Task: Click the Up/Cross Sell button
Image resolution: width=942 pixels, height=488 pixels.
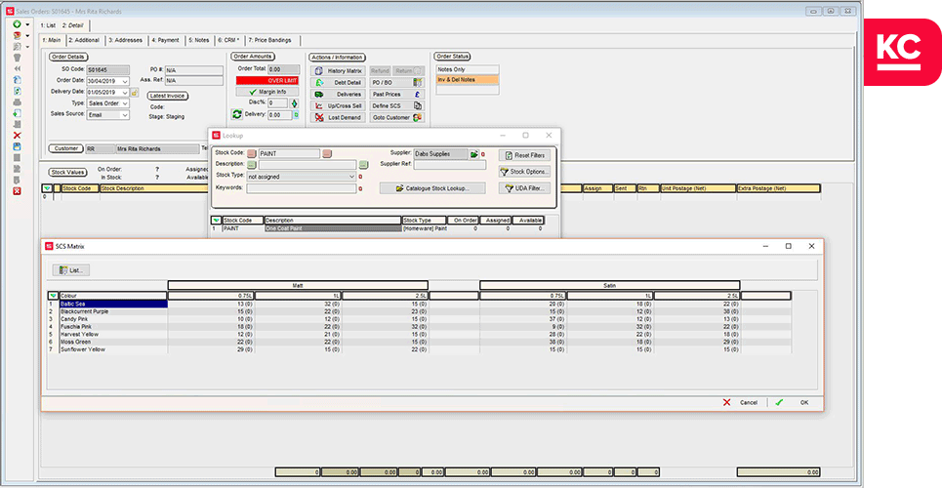Action: (338, 105)
